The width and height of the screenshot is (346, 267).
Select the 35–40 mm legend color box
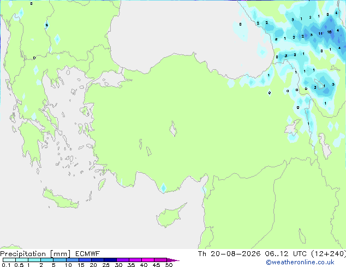pos(135,260)
